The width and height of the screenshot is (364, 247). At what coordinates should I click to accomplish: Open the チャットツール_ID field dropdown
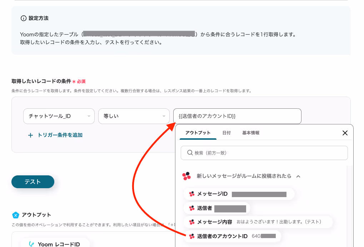point(59,116)
